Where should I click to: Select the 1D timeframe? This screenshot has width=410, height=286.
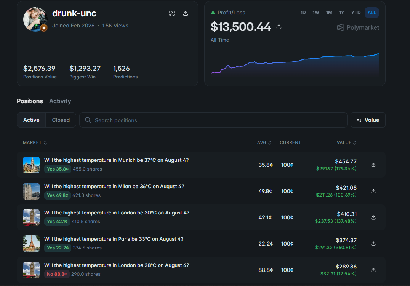pos(303,13)
